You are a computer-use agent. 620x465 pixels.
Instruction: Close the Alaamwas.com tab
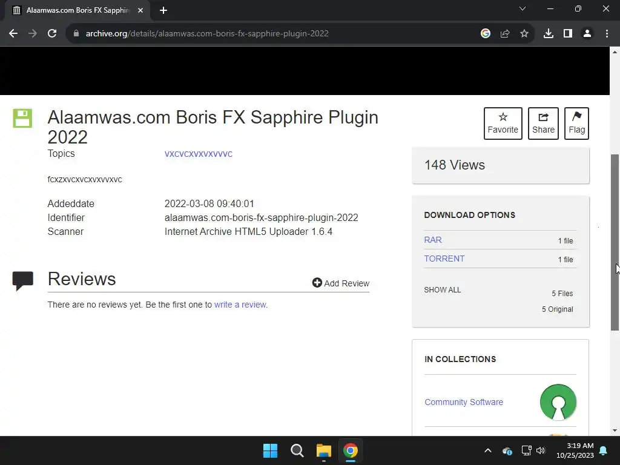140,10
